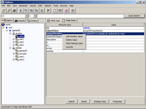Screen dimensions: 146x109
Task: Click the seeAlso attribute row
Action: (x=95, y=51)
